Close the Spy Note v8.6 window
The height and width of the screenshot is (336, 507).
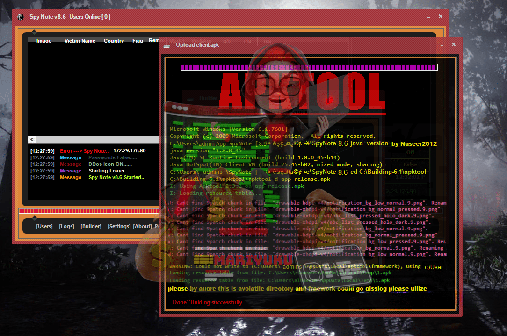pyautogui.click(x=441, y=17)
